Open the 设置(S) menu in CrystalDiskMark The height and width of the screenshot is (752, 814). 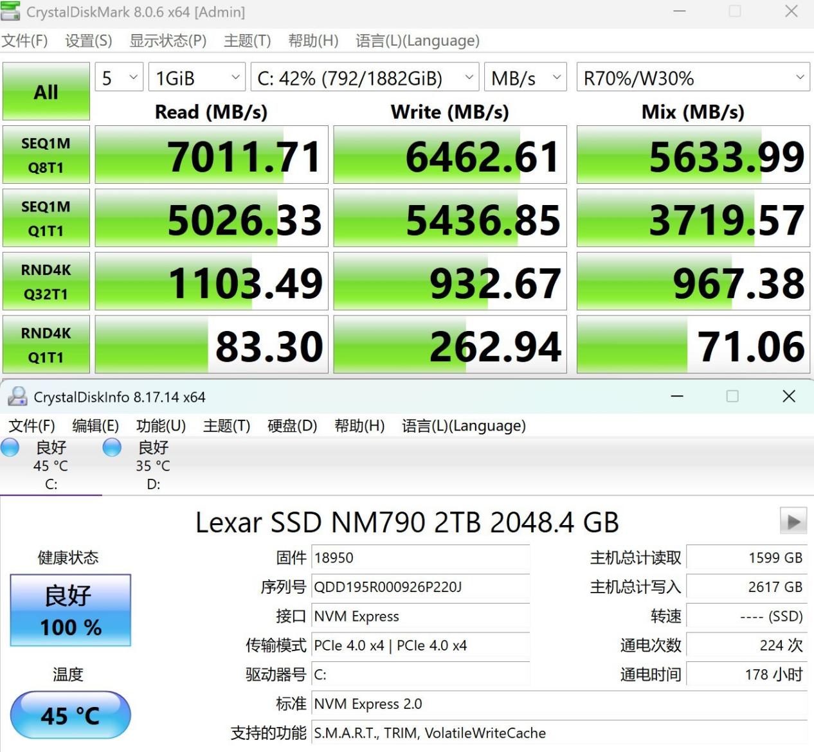[88, 41]
